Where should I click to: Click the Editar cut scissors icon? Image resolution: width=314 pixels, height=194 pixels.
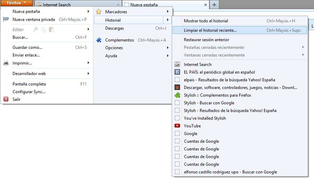coord(36,29)
